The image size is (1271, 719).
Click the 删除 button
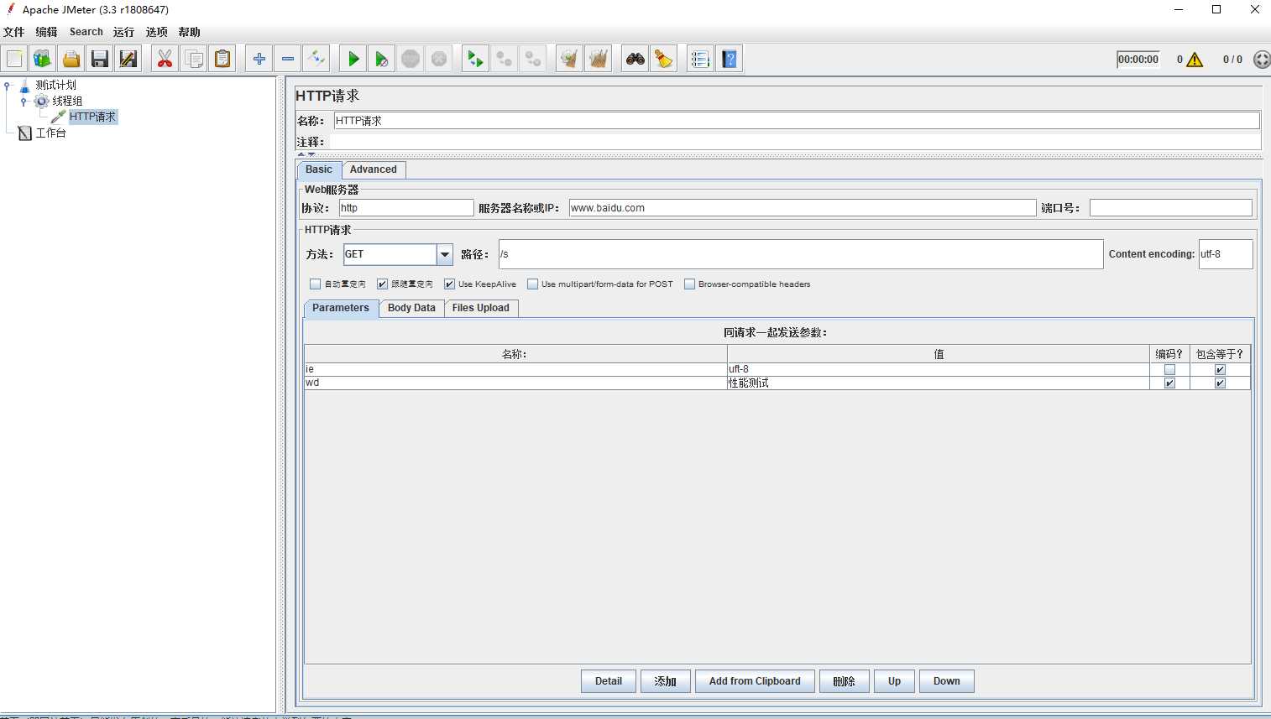845,681
